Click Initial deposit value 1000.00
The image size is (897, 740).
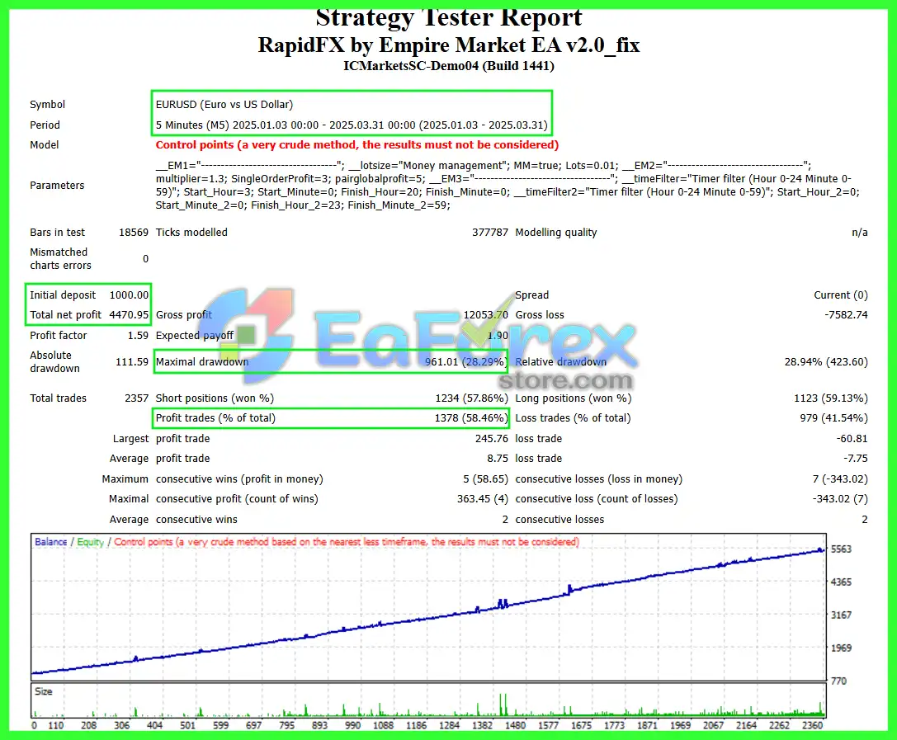129,295
